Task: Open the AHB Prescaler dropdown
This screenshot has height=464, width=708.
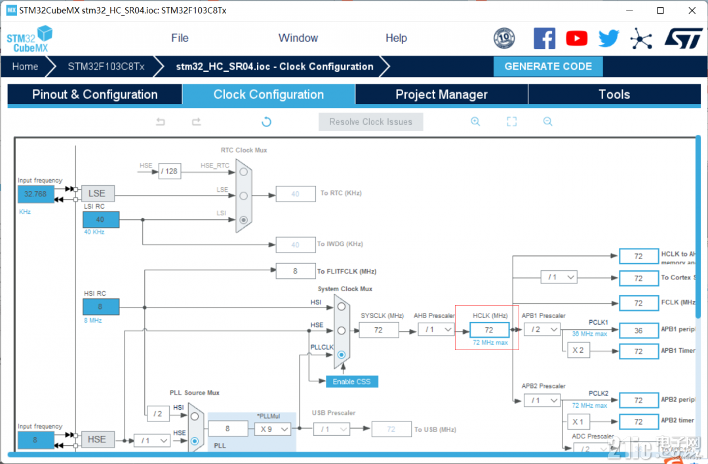Action: pos(436,330)
